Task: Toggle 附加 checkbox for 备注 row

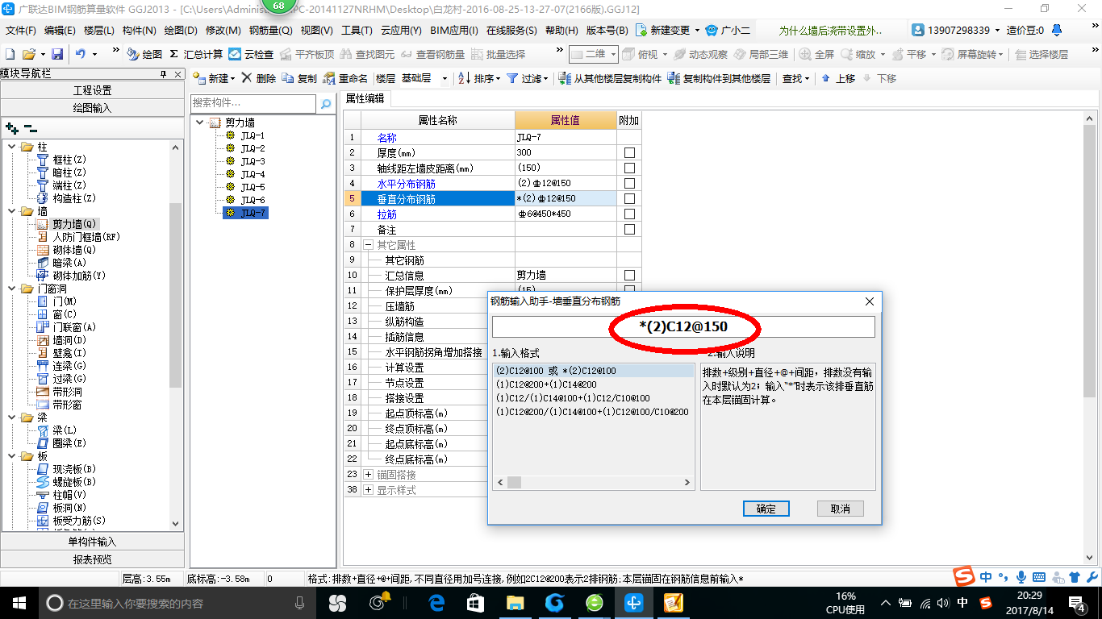Action: tap(629, 229)
